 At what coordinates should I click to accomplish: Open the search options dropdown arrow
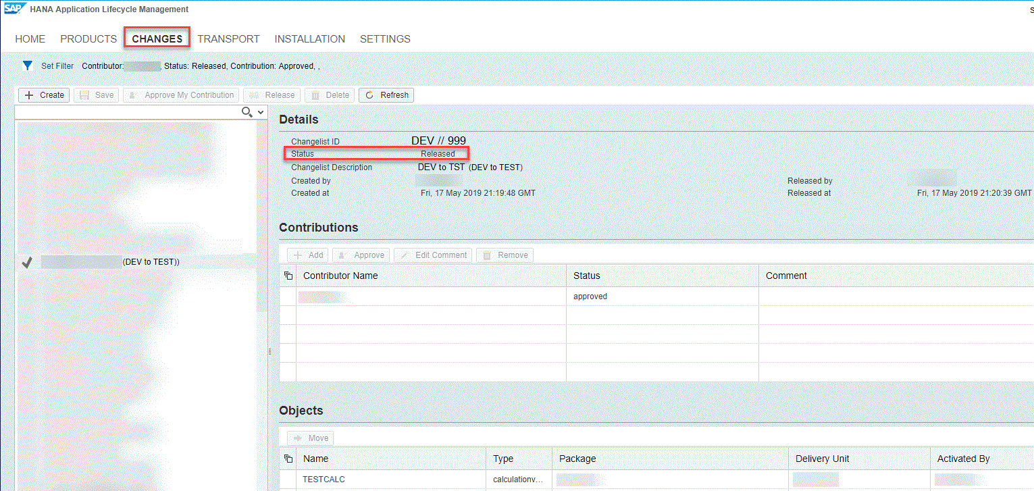pyautogui.click(x=261, y=111)
